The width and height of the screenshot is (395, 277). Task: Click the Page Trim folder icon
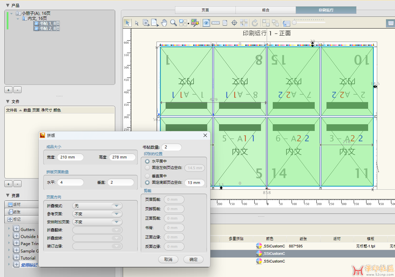(x=16, y=243)
